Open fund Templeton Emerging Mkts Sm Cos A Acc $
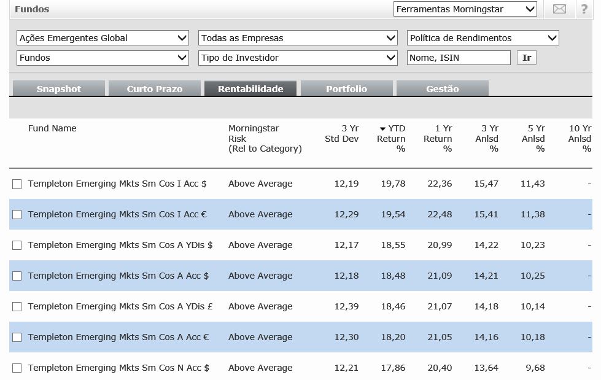 click(x=118, y=276)
